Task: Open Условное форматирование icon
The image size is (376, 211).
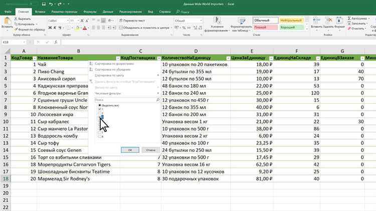Action: point(217,20)
